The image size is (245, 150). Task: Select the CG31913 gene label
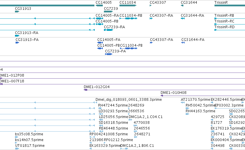coord(23,8)
